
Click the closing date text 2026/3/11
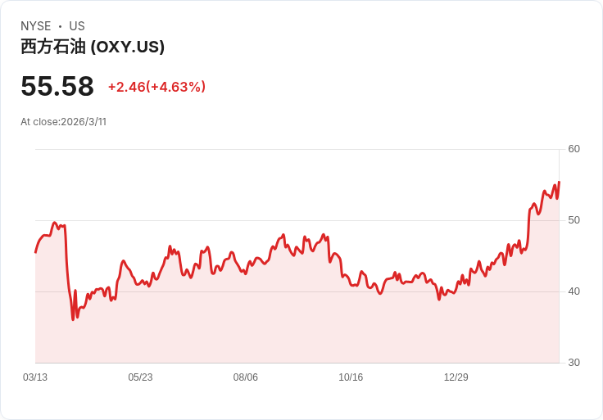pyautogui.click(x=84, y=122)
